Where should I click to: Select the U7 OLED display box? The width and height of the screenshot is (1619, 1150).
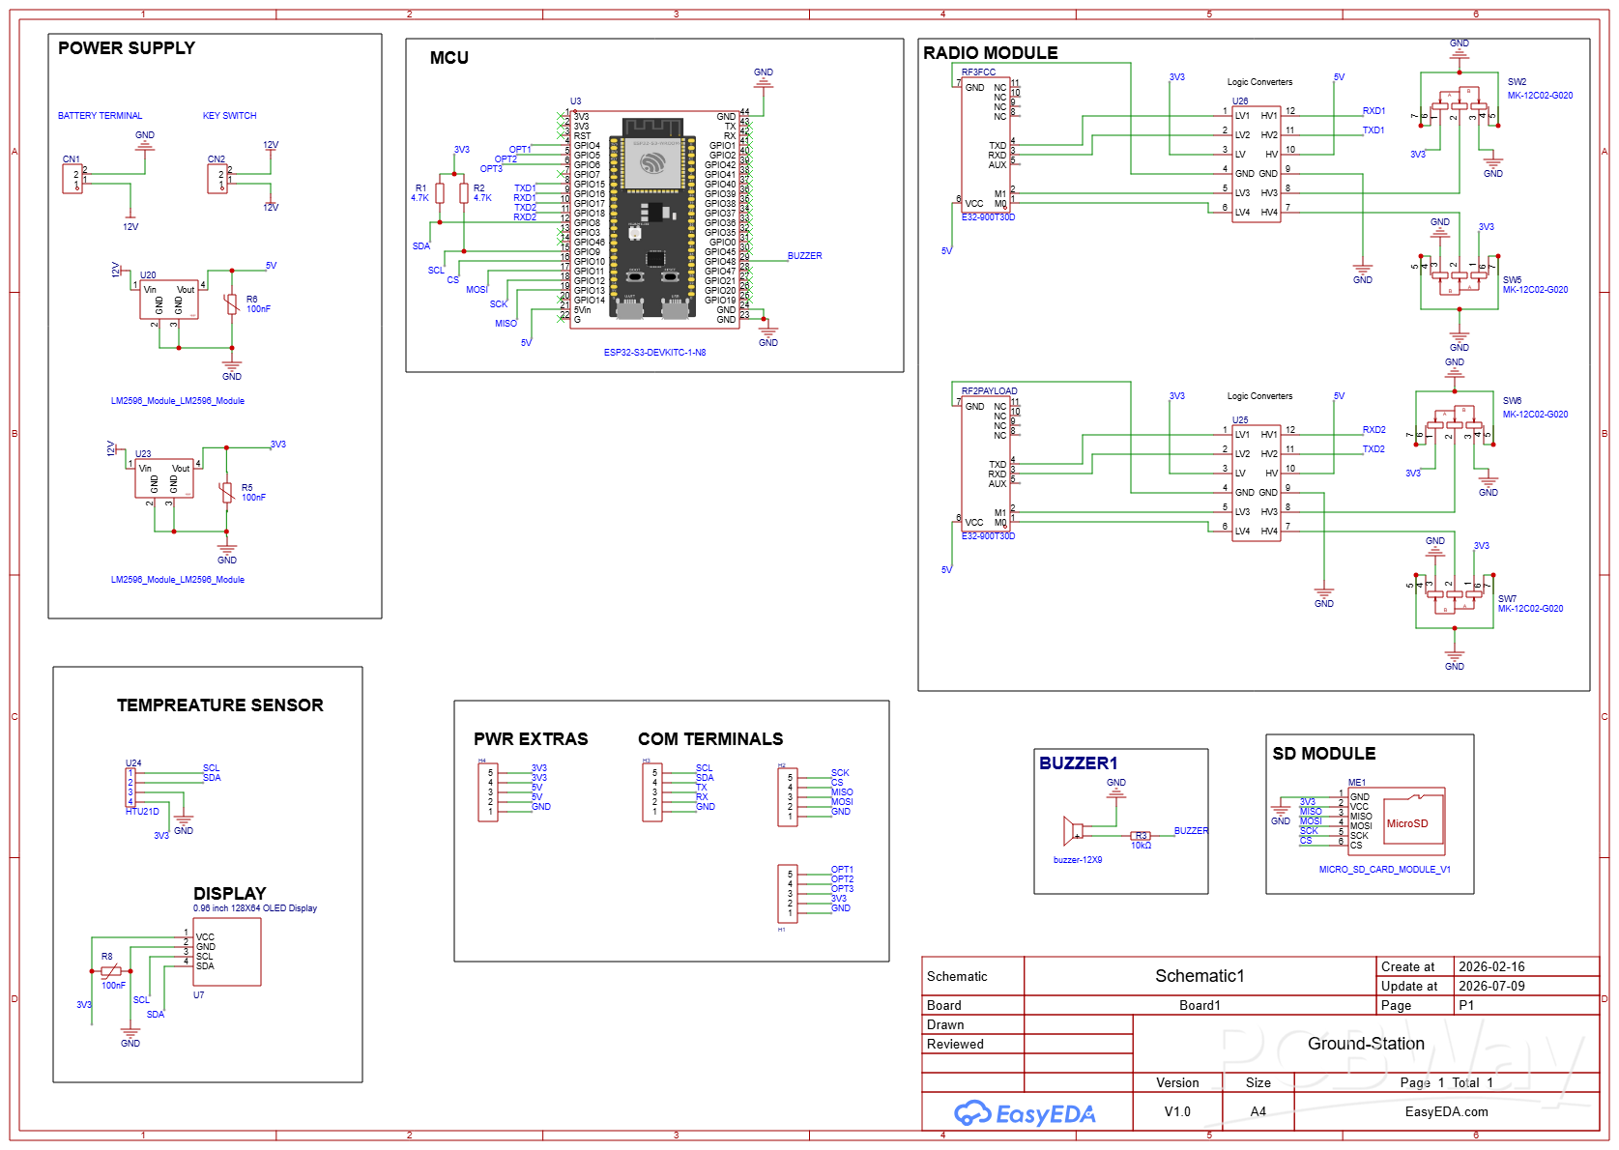(227, 952)
